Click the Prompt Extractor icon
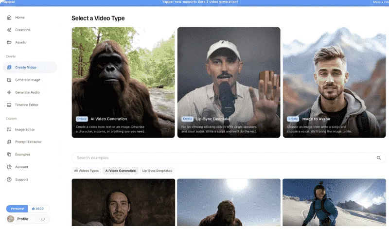 9,142
